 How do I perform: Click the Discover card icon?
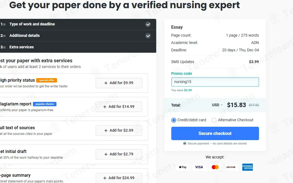pyautogui.click(x=231, y=167)
